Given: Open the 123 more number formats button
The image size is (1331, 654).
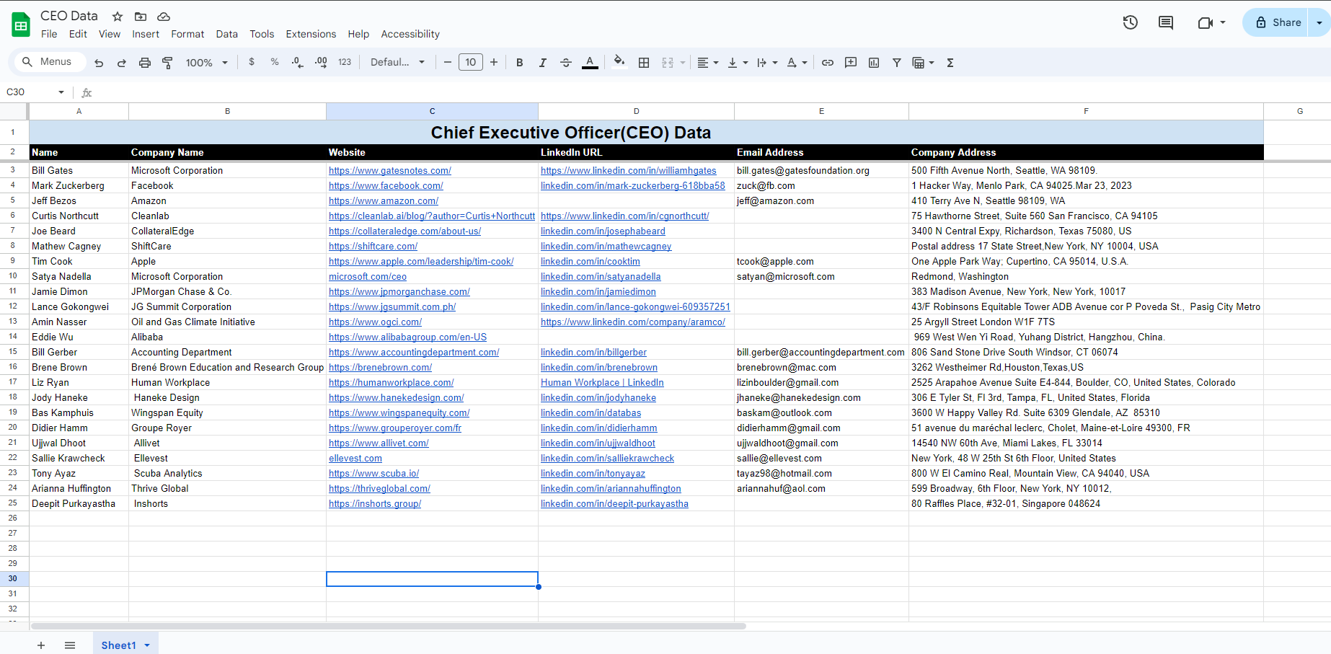Looking at the screenshot, I should (345, 63).
